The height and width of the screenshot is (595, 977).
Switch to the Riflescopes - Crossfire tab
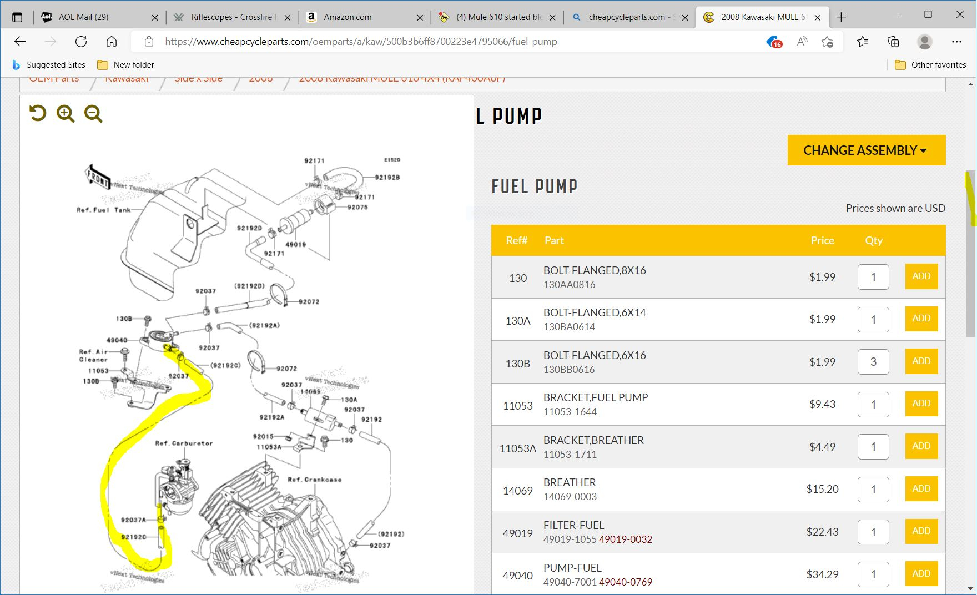tap(232, 17)
